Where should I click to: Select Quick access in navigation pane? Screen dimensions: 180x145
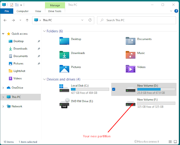coord(19,34)
